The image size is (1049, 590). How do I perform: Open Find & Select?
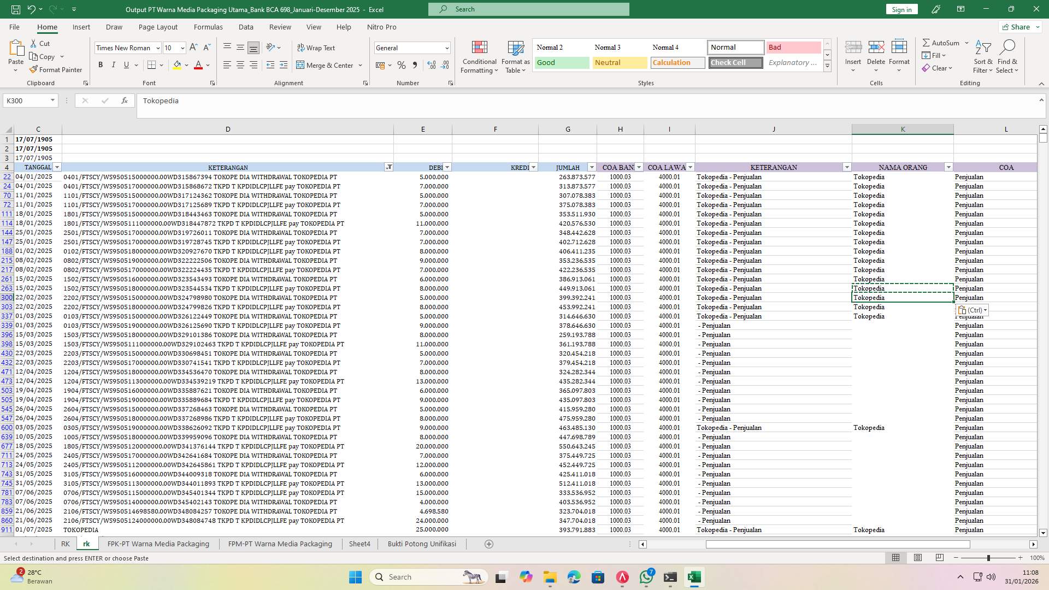click(1008, 55)
